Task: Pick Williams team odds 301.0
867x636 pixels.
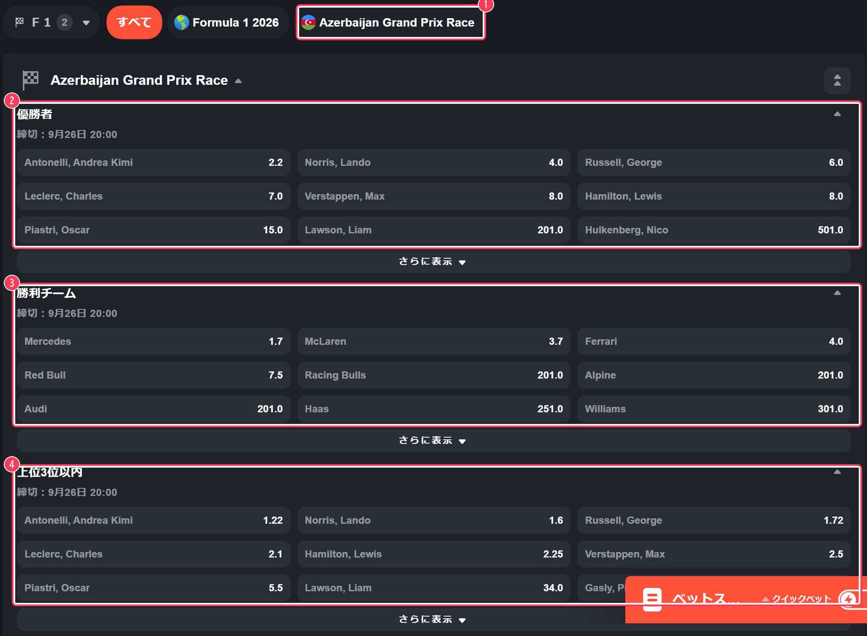Action: coord(714,409)
